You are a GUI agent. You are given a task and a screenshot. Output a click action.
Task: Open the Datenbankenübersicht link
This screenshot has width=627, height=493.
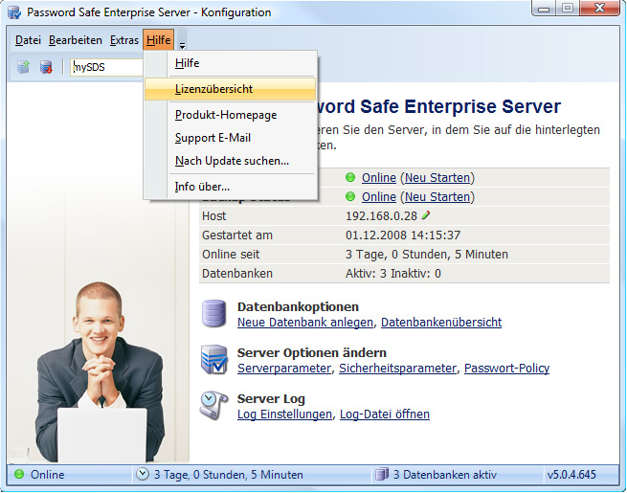(x=441, y=323)
